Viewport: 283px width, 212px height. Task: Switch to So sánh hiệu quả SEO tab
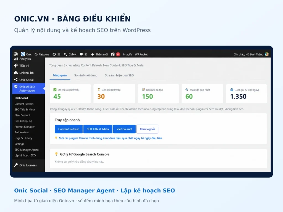point(119,75)
